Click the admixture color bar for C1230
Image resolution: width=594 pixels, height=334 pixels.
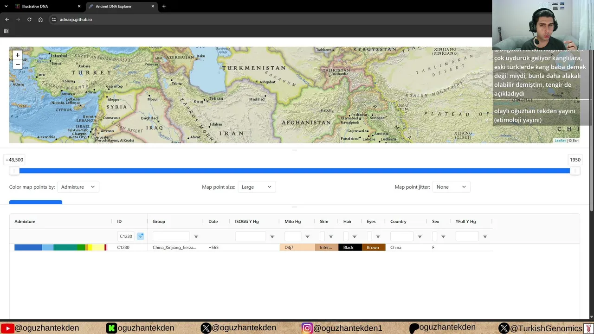click(x=61, y=248)
